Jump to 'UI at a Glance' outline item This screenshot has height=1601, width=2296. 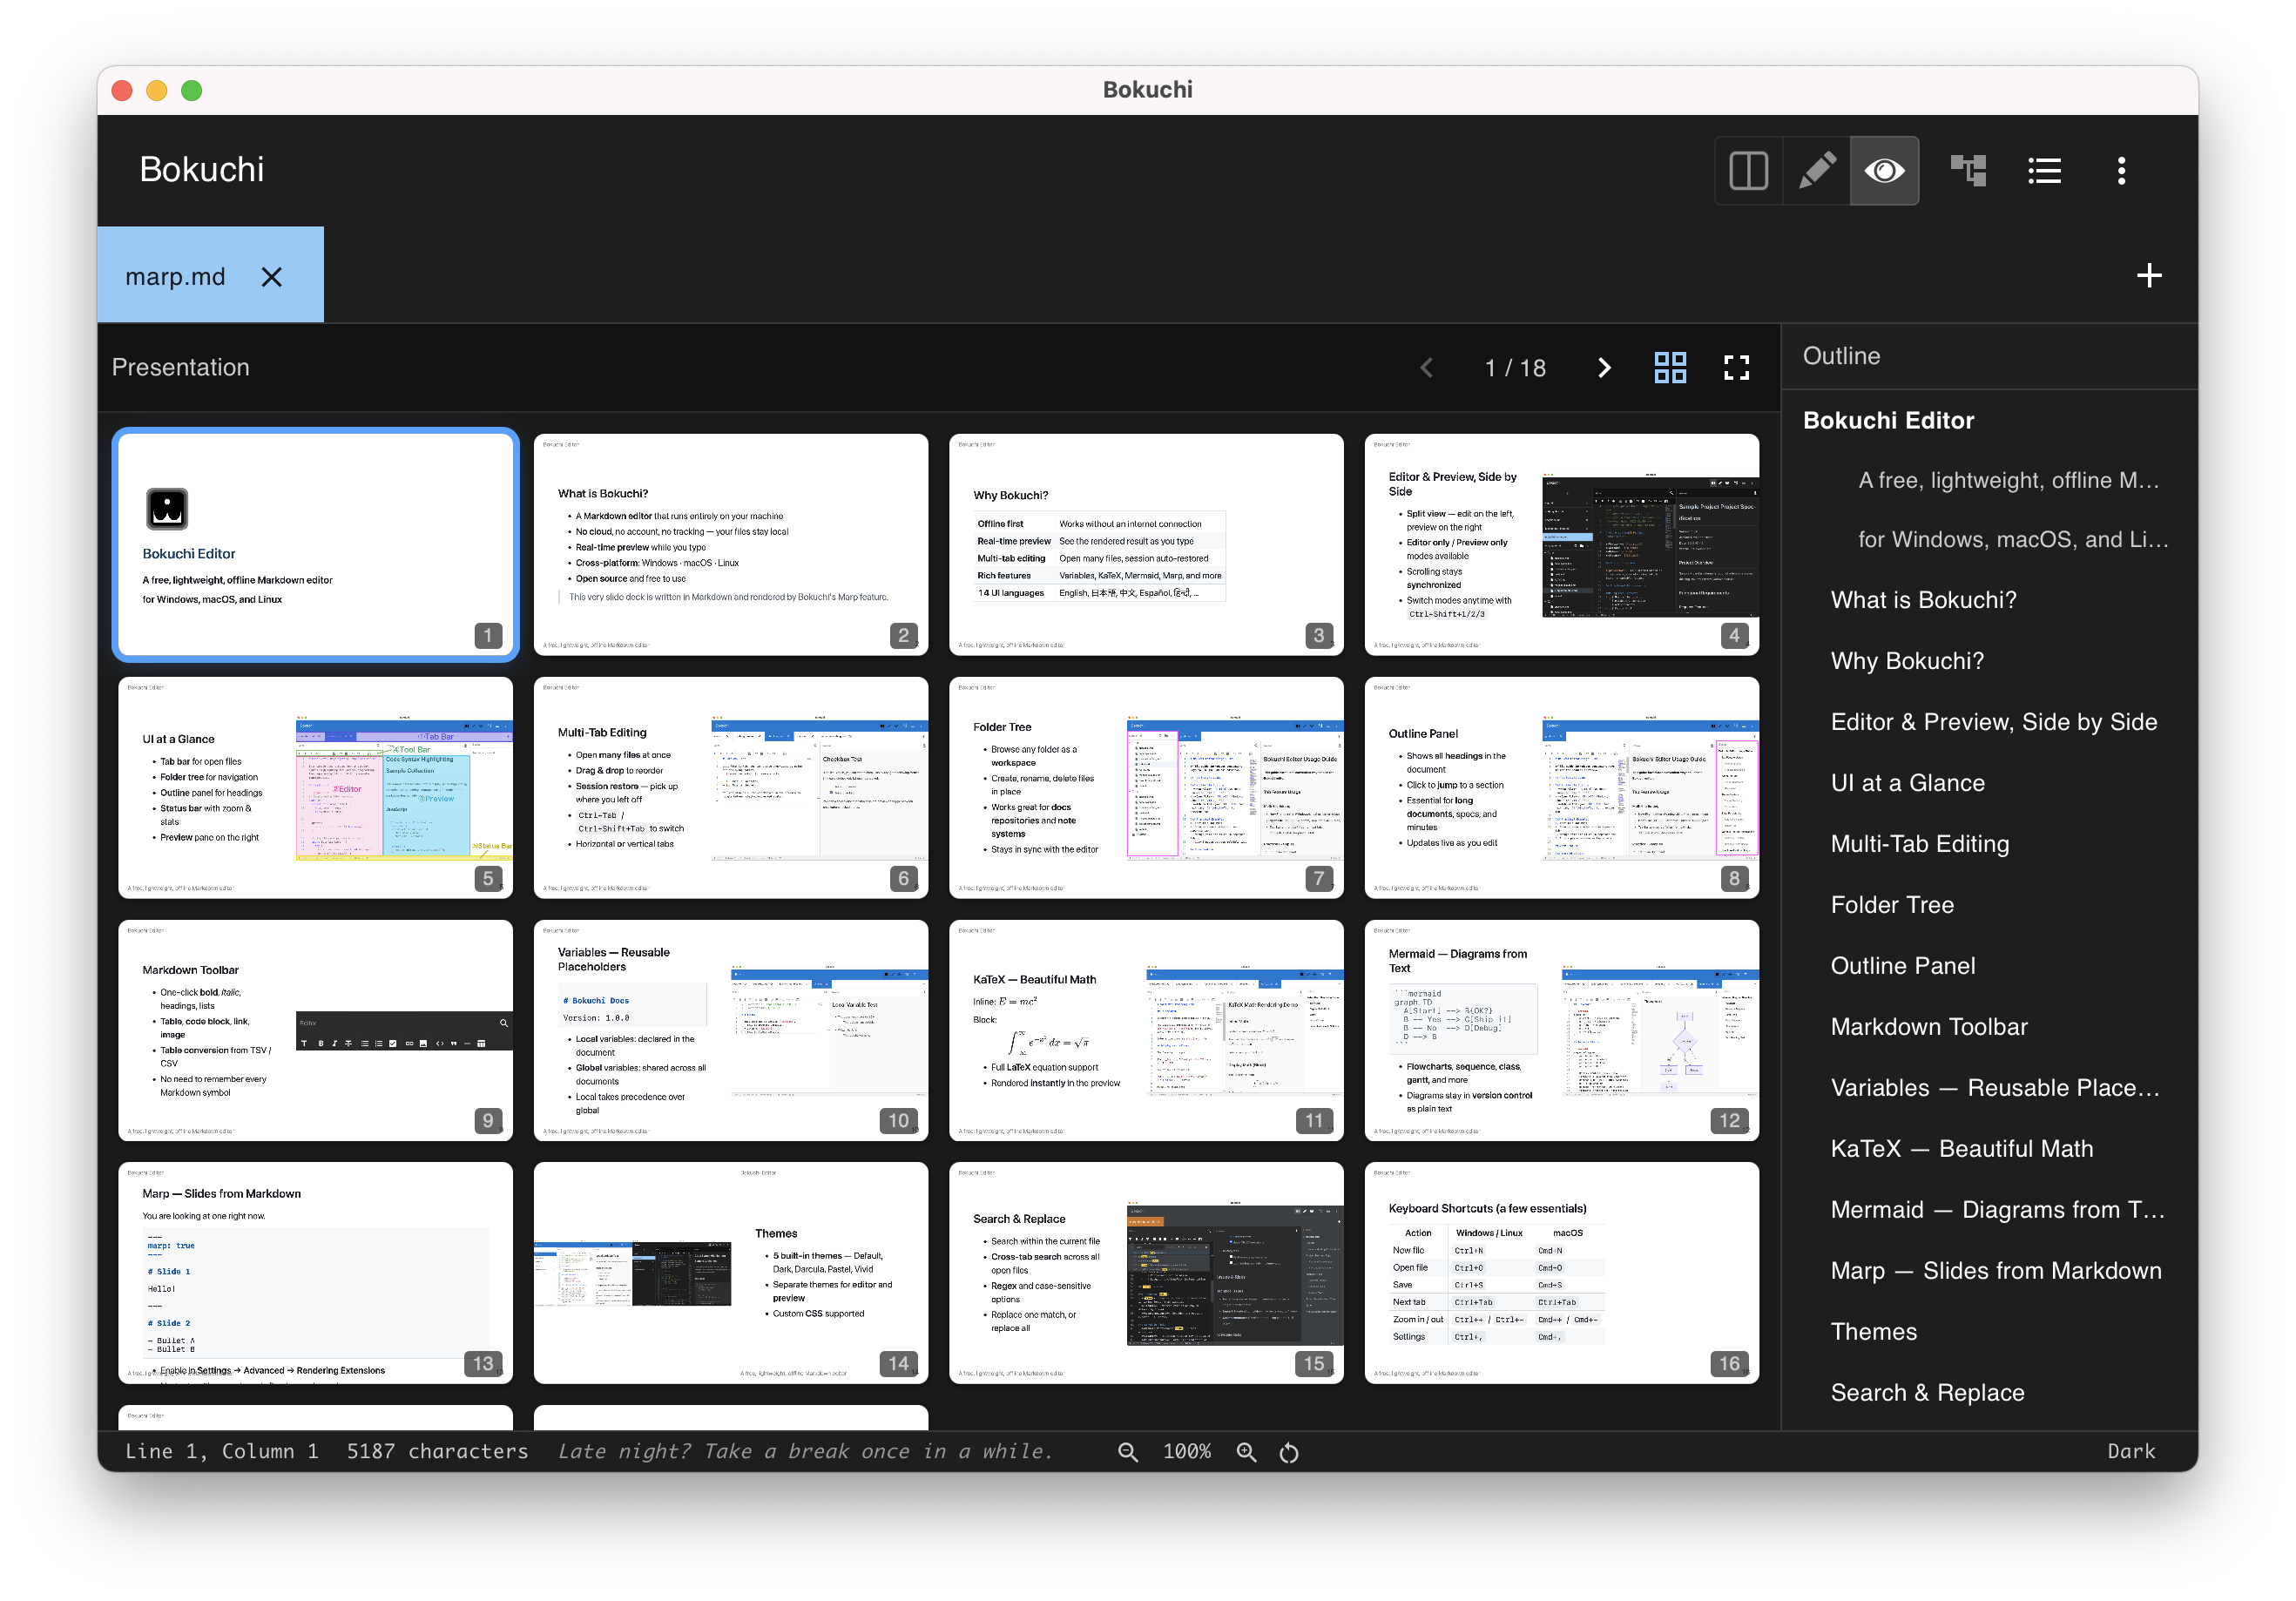click(x=1907, y=783)
